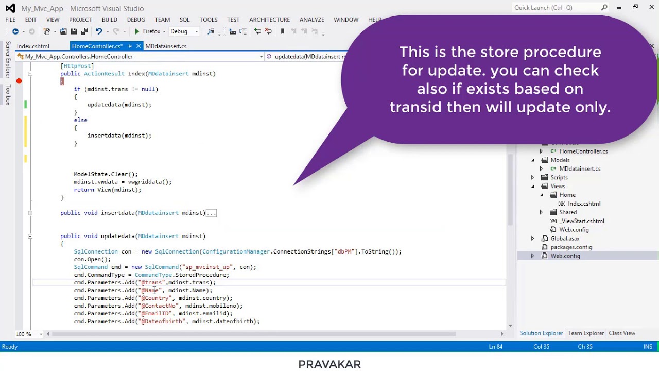
Task: Click the Firefox start button label
Action: (151, 31)
